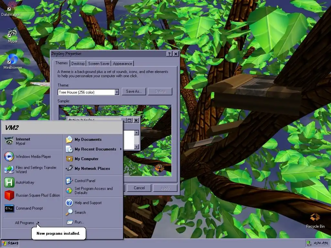Screen dimensions: 331x248
Task: Open Command Prompt from Start menu
Action: pos(33,208)
